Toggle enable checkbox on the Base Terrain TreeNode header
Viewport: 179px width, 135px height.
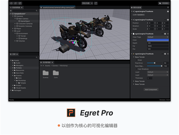(x=162, y=54)
